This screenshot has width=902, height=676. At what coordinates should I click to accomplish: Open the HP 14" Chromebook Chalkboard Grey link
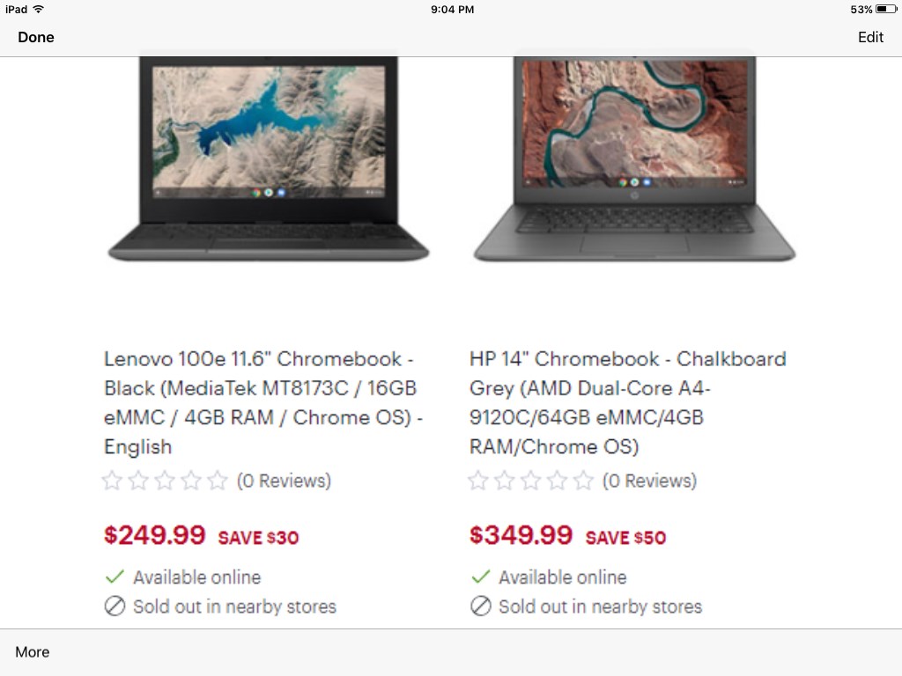[627, 402]
